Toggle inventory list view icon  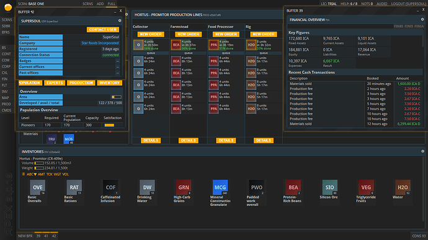23,174
